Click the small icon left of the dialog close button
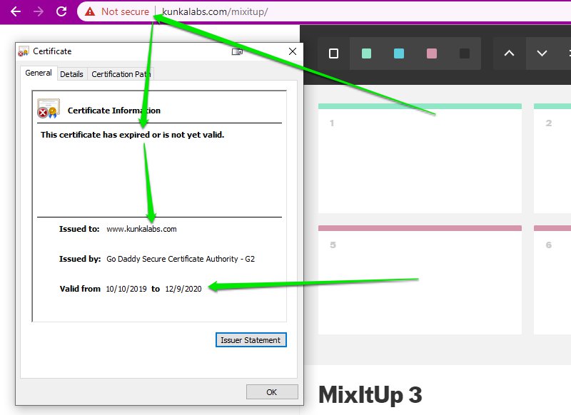The height and width of the screenshot is (415, 571). click(237, 51)
